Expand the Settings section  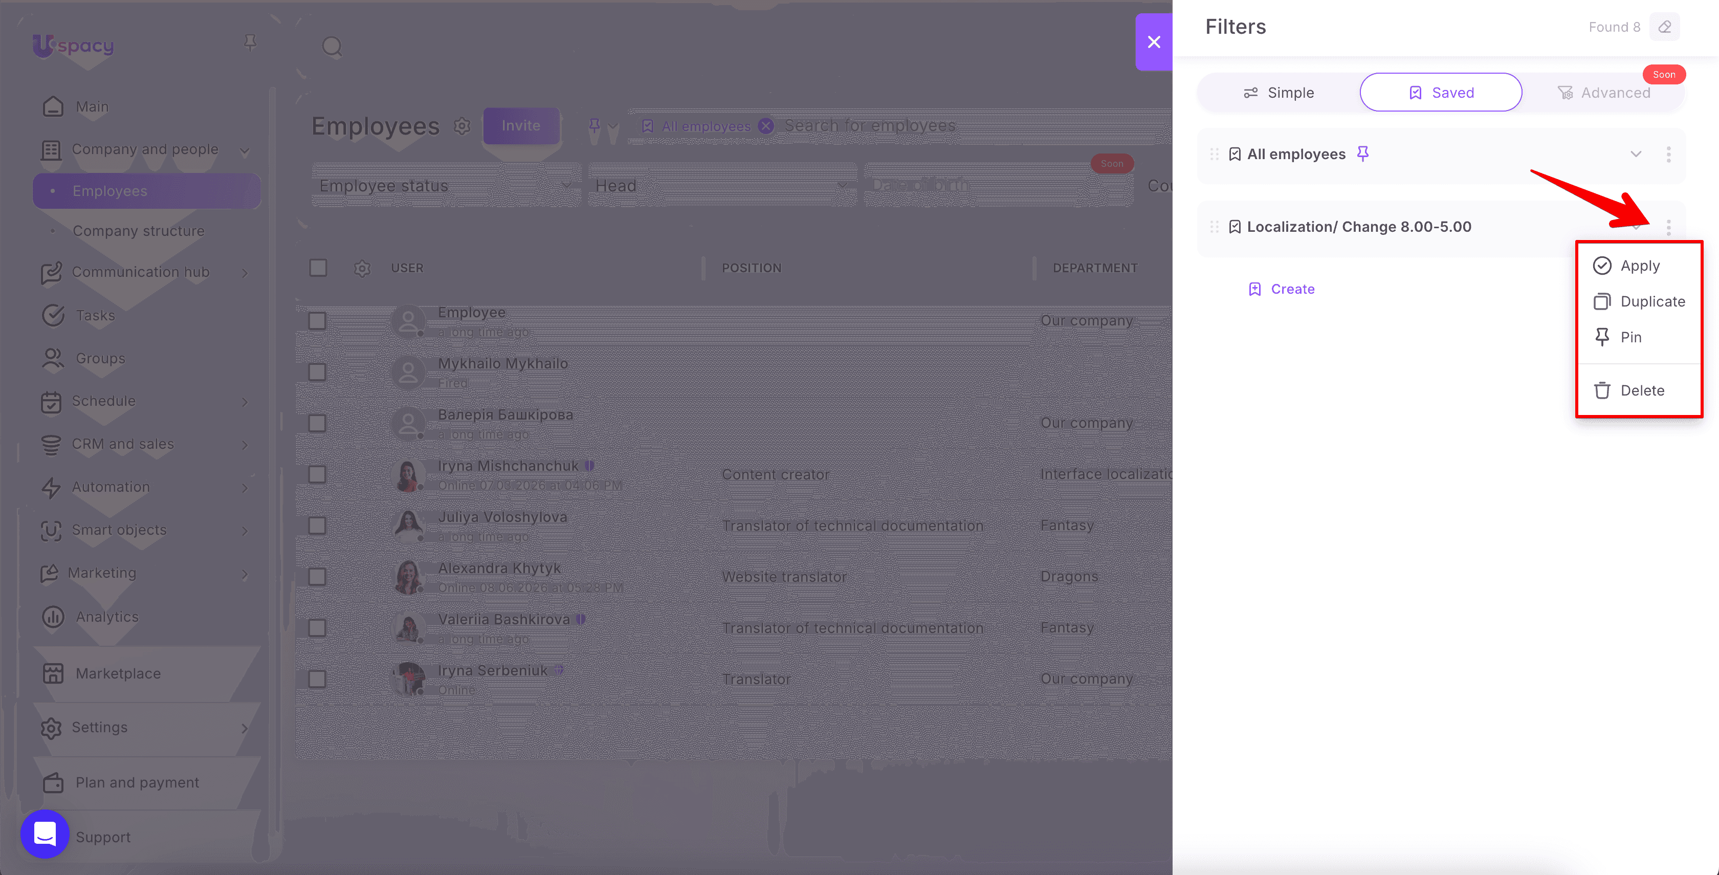click(x=245, y=728)
